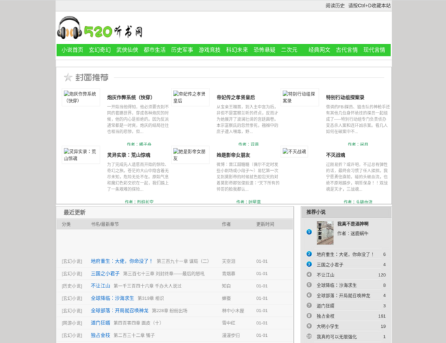The height and width of the screenshot is (343, 446).
Task: Open 独占金枝 in 推荐小说 list
Action: pyautogui.click(x=325, y=316)
